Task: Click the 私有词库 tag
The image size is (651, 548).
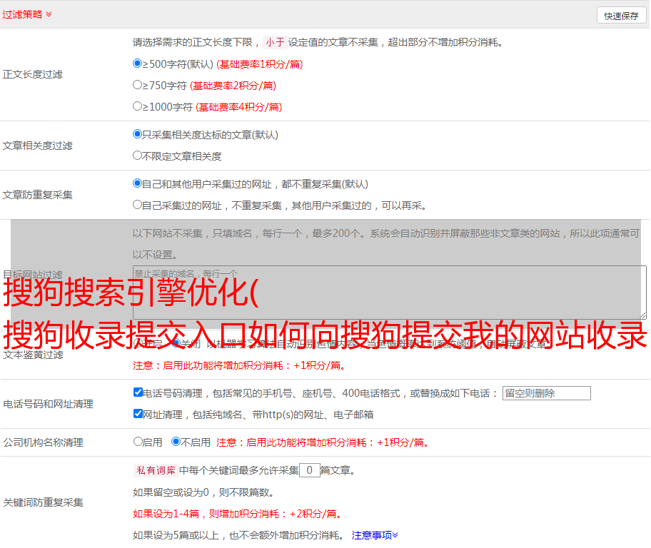Action: point(156,470)
